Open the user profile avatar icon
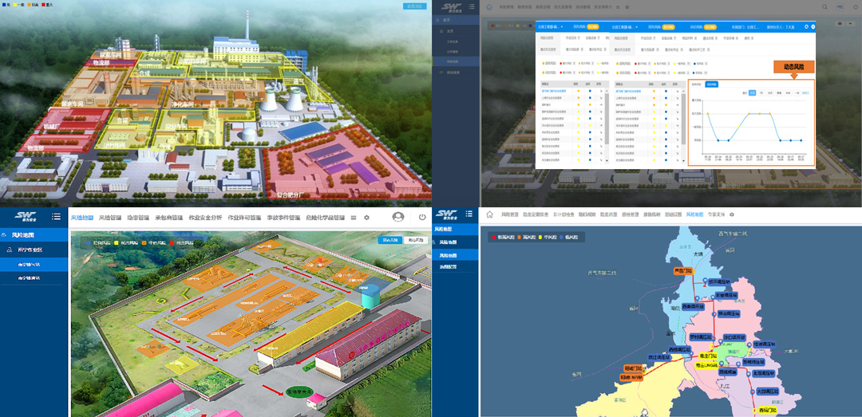 [397, 217]
